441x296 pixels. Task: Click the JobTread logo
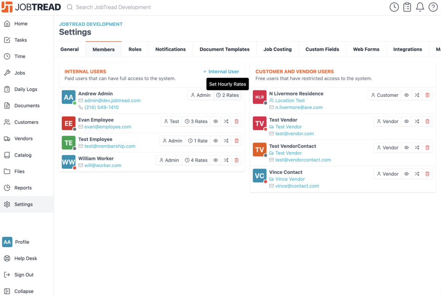[31, 7]
